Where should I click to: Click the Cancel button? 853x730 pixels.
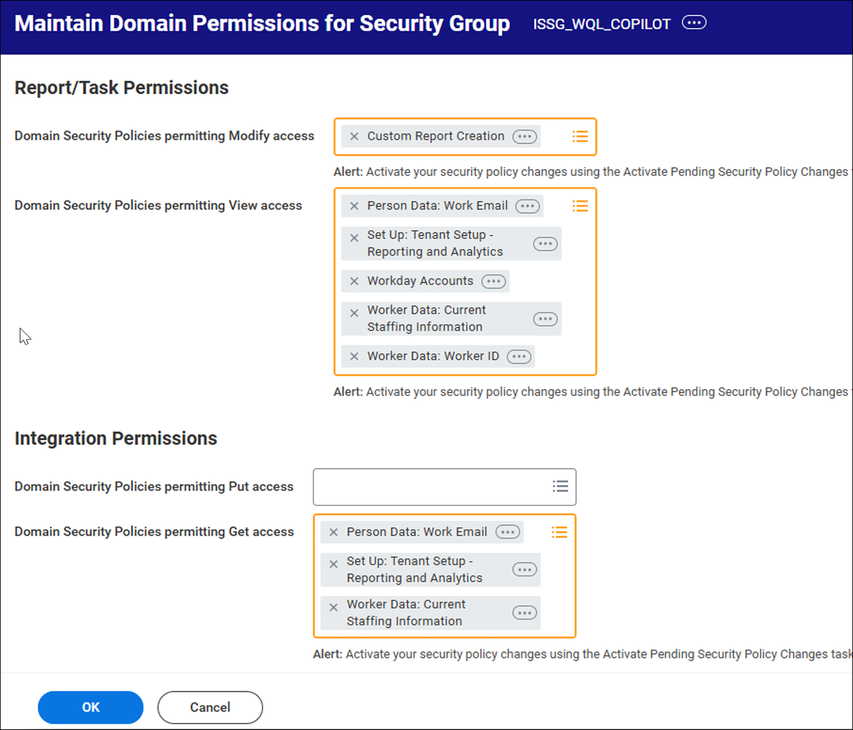[210, 707]
